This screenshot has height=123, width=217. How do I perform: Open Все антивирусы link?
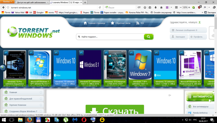(200, 106)
